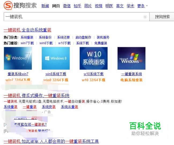Click the Sogou Search logo

tap(20, 5)
